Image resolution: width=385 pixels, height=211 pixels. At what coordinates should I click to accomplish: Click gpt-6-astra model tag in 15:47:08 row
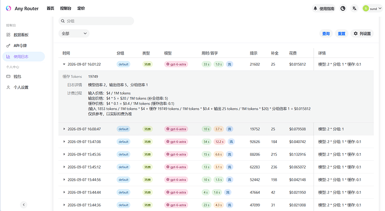(x=176, y=141)
